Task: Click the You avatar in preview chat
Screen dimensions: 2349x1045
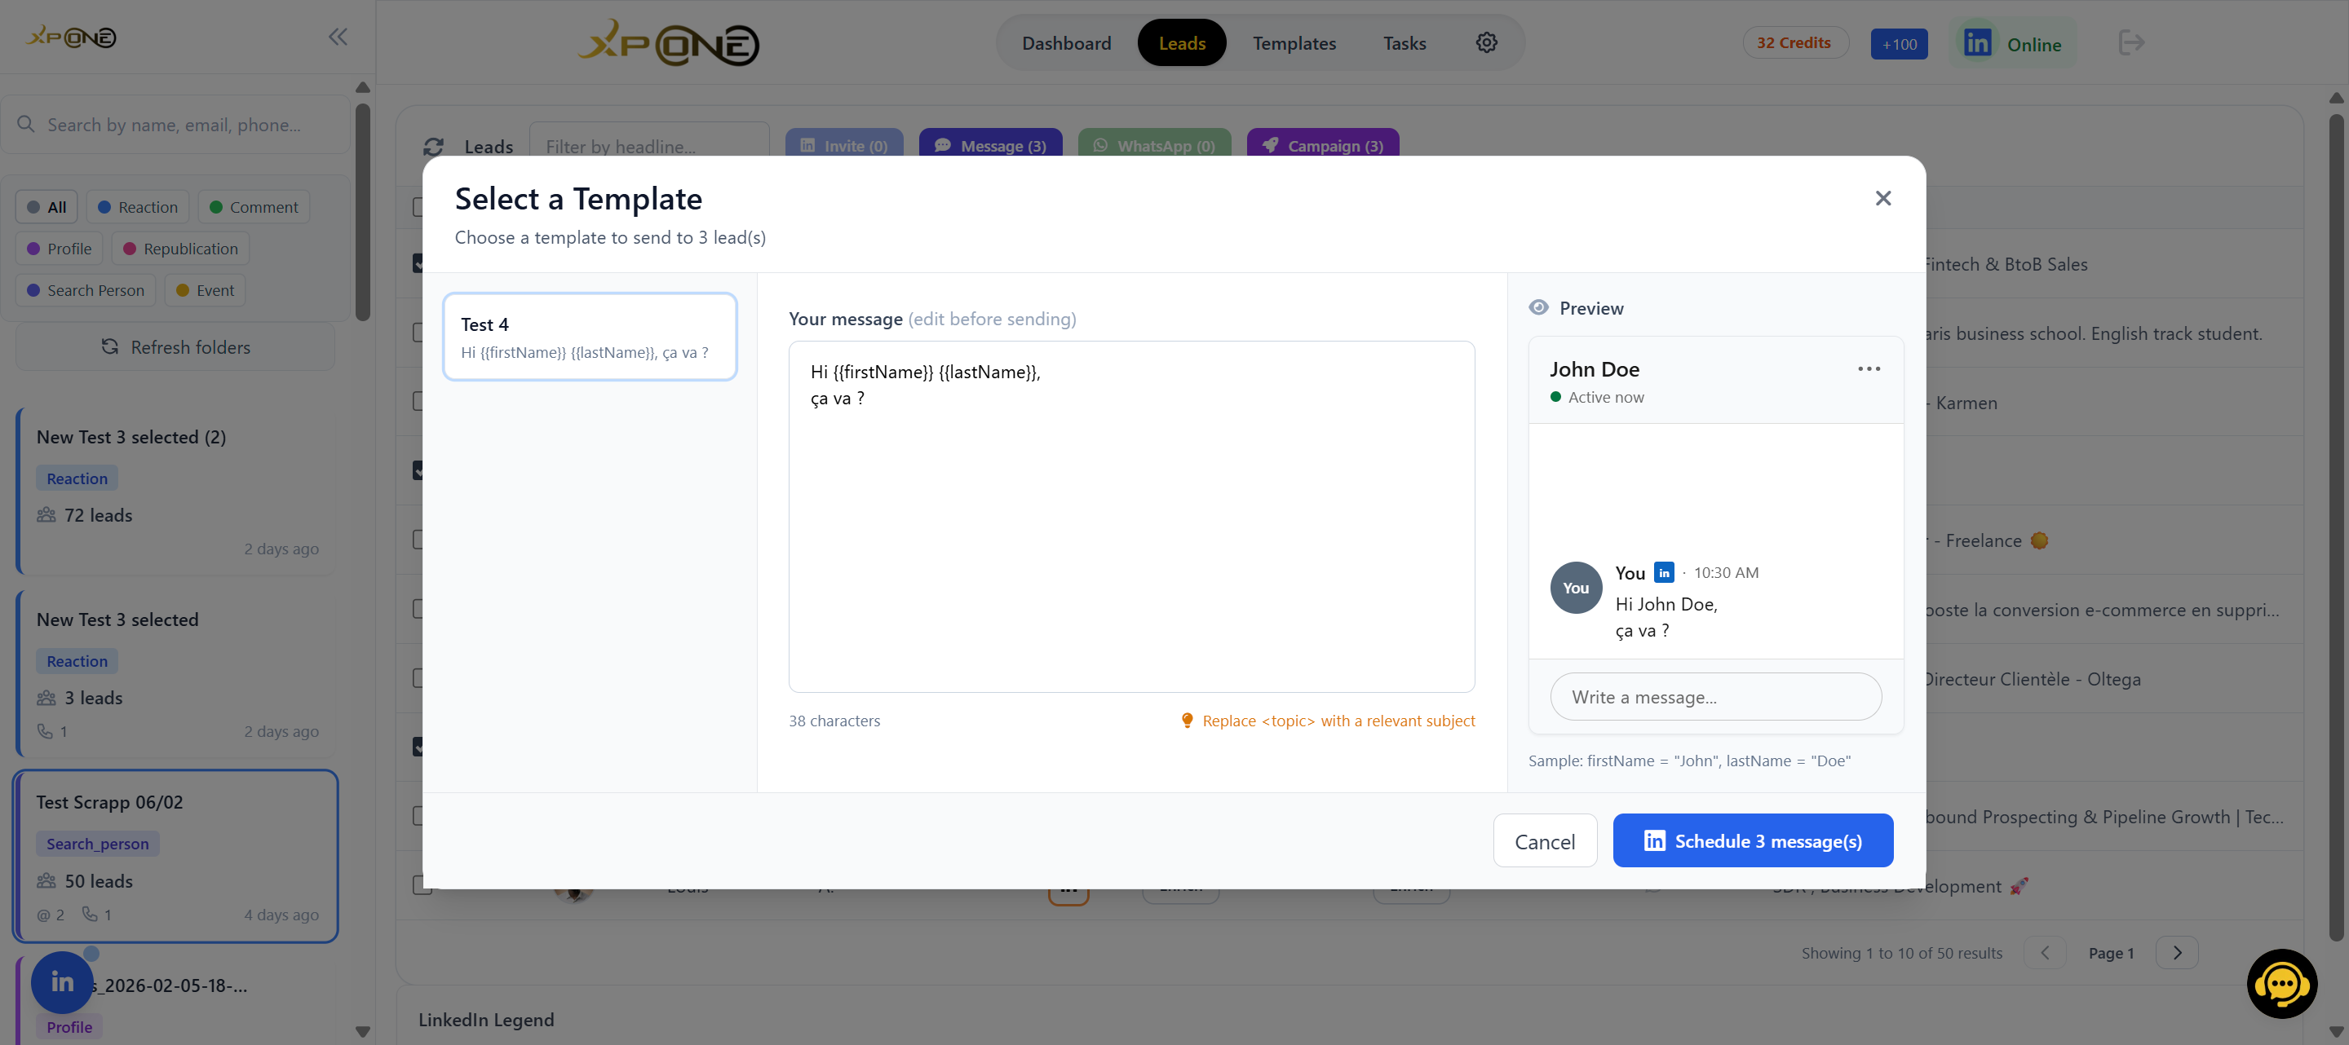Action: coord(1576,588)
